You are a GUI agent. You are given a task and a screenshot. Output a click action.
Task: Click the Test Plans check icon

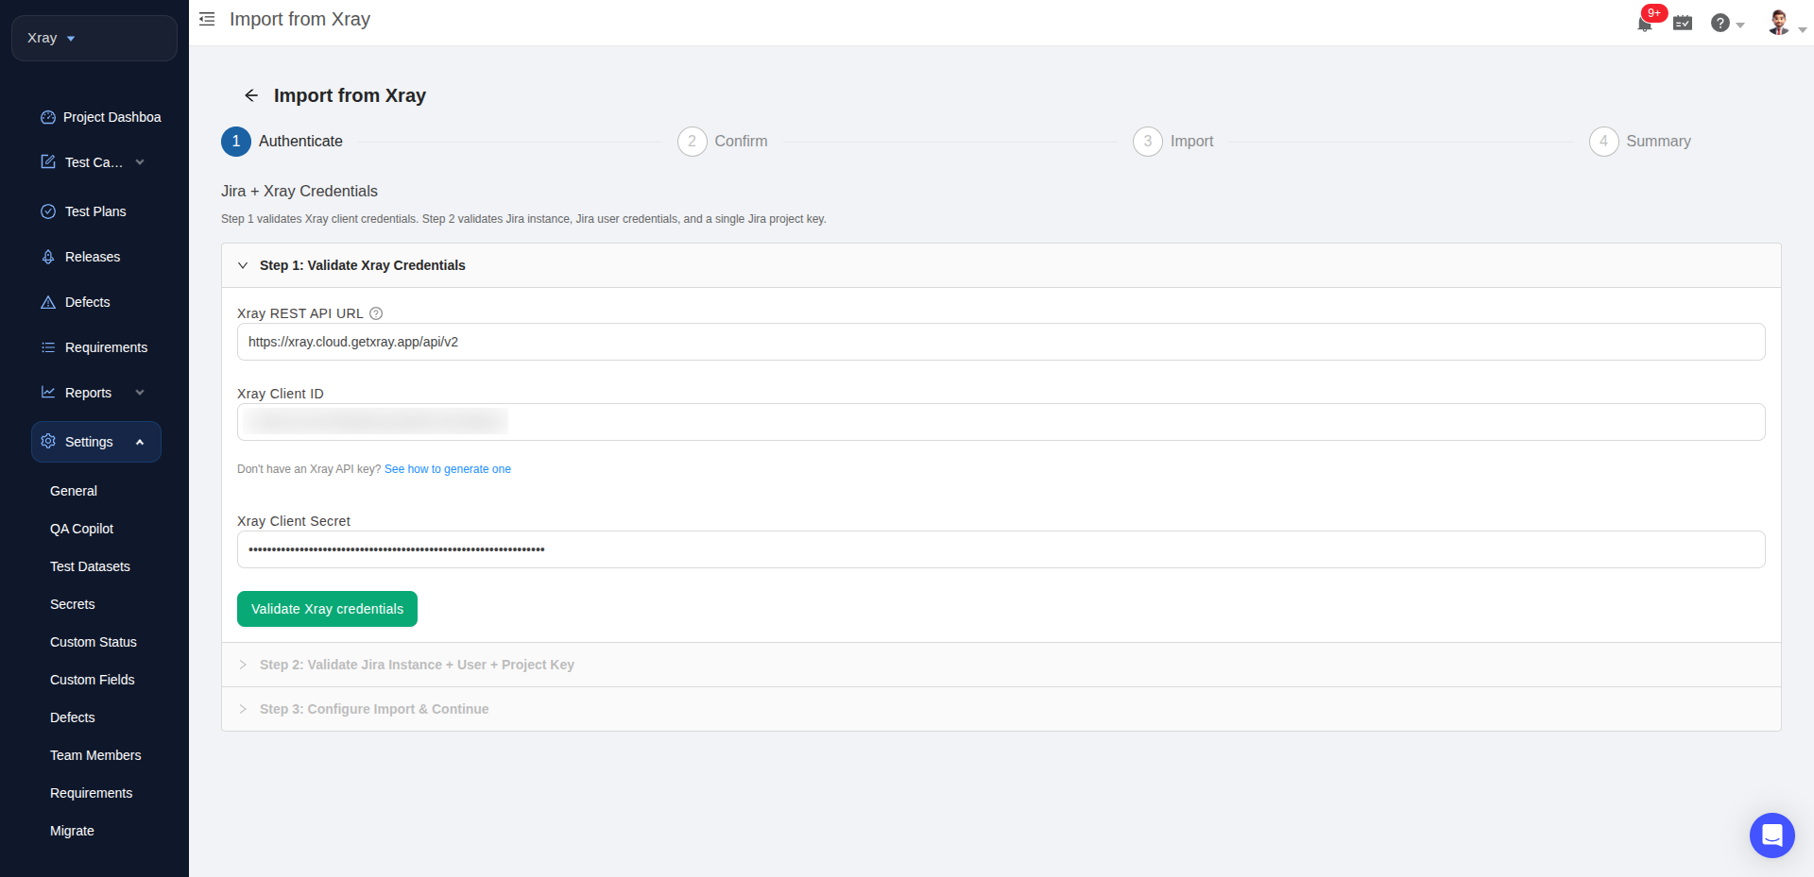pos(48,211)
